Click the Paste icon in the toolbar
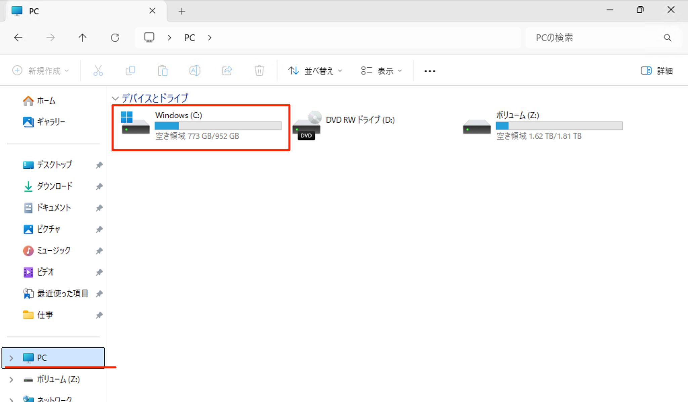 tap(163, 70)
